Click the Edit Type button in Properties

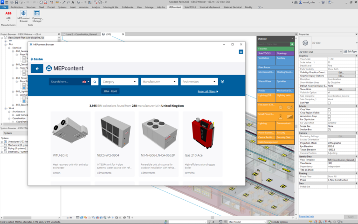tap(350, 52)
